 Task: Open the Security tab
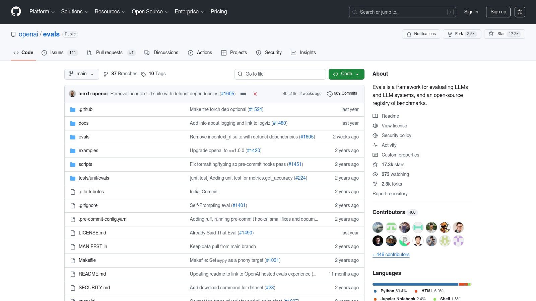[x=269, y=53]
